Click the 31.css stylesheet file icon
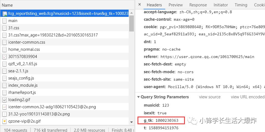The height and width of the screenshot is (132, 265). [x=4, y=28]
